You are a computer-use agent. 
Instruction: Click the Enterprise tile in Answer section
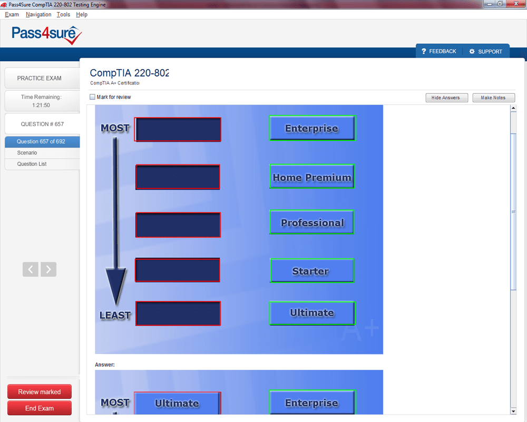point(312,402)
